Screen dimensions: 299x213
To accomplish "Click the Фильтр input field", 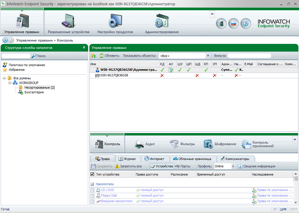I will point(249,56).
